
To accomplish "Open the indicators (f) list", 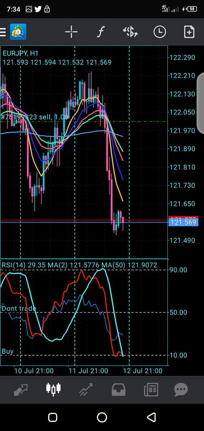I will point(101,32).
